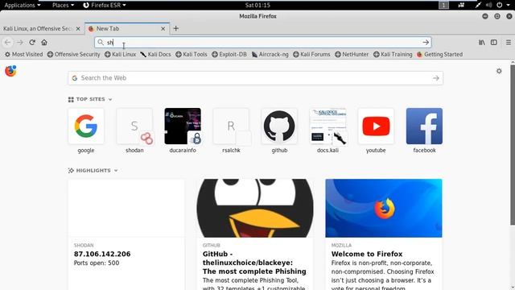Click the volume icon in system tray
The height and width of the screenshot is (290, 515).
(488, 5)
